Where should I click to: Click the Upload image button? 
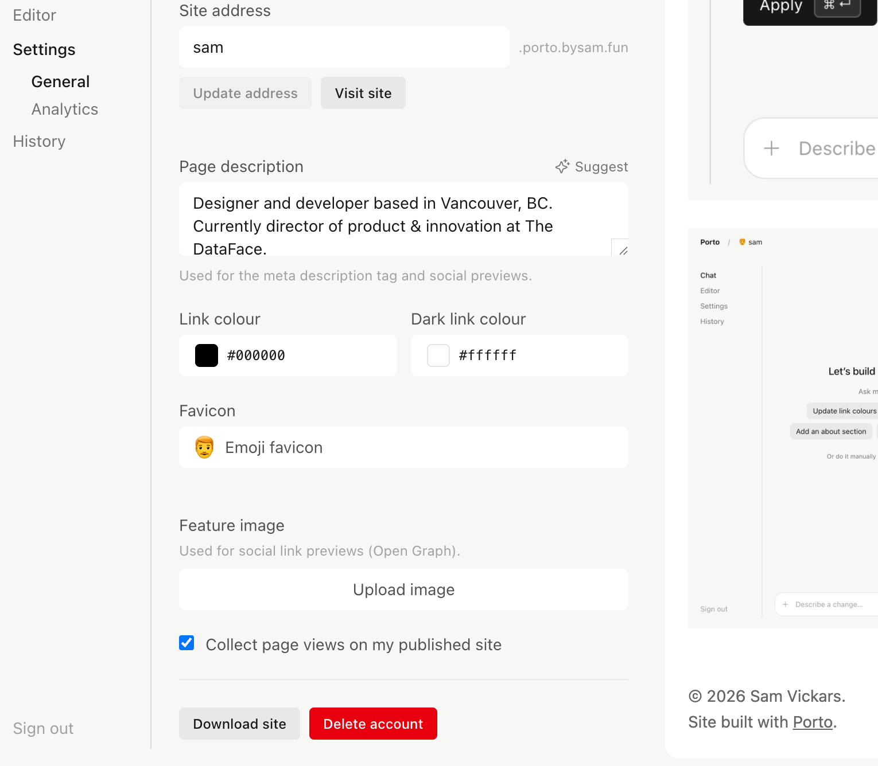click(x=403, y=589)
